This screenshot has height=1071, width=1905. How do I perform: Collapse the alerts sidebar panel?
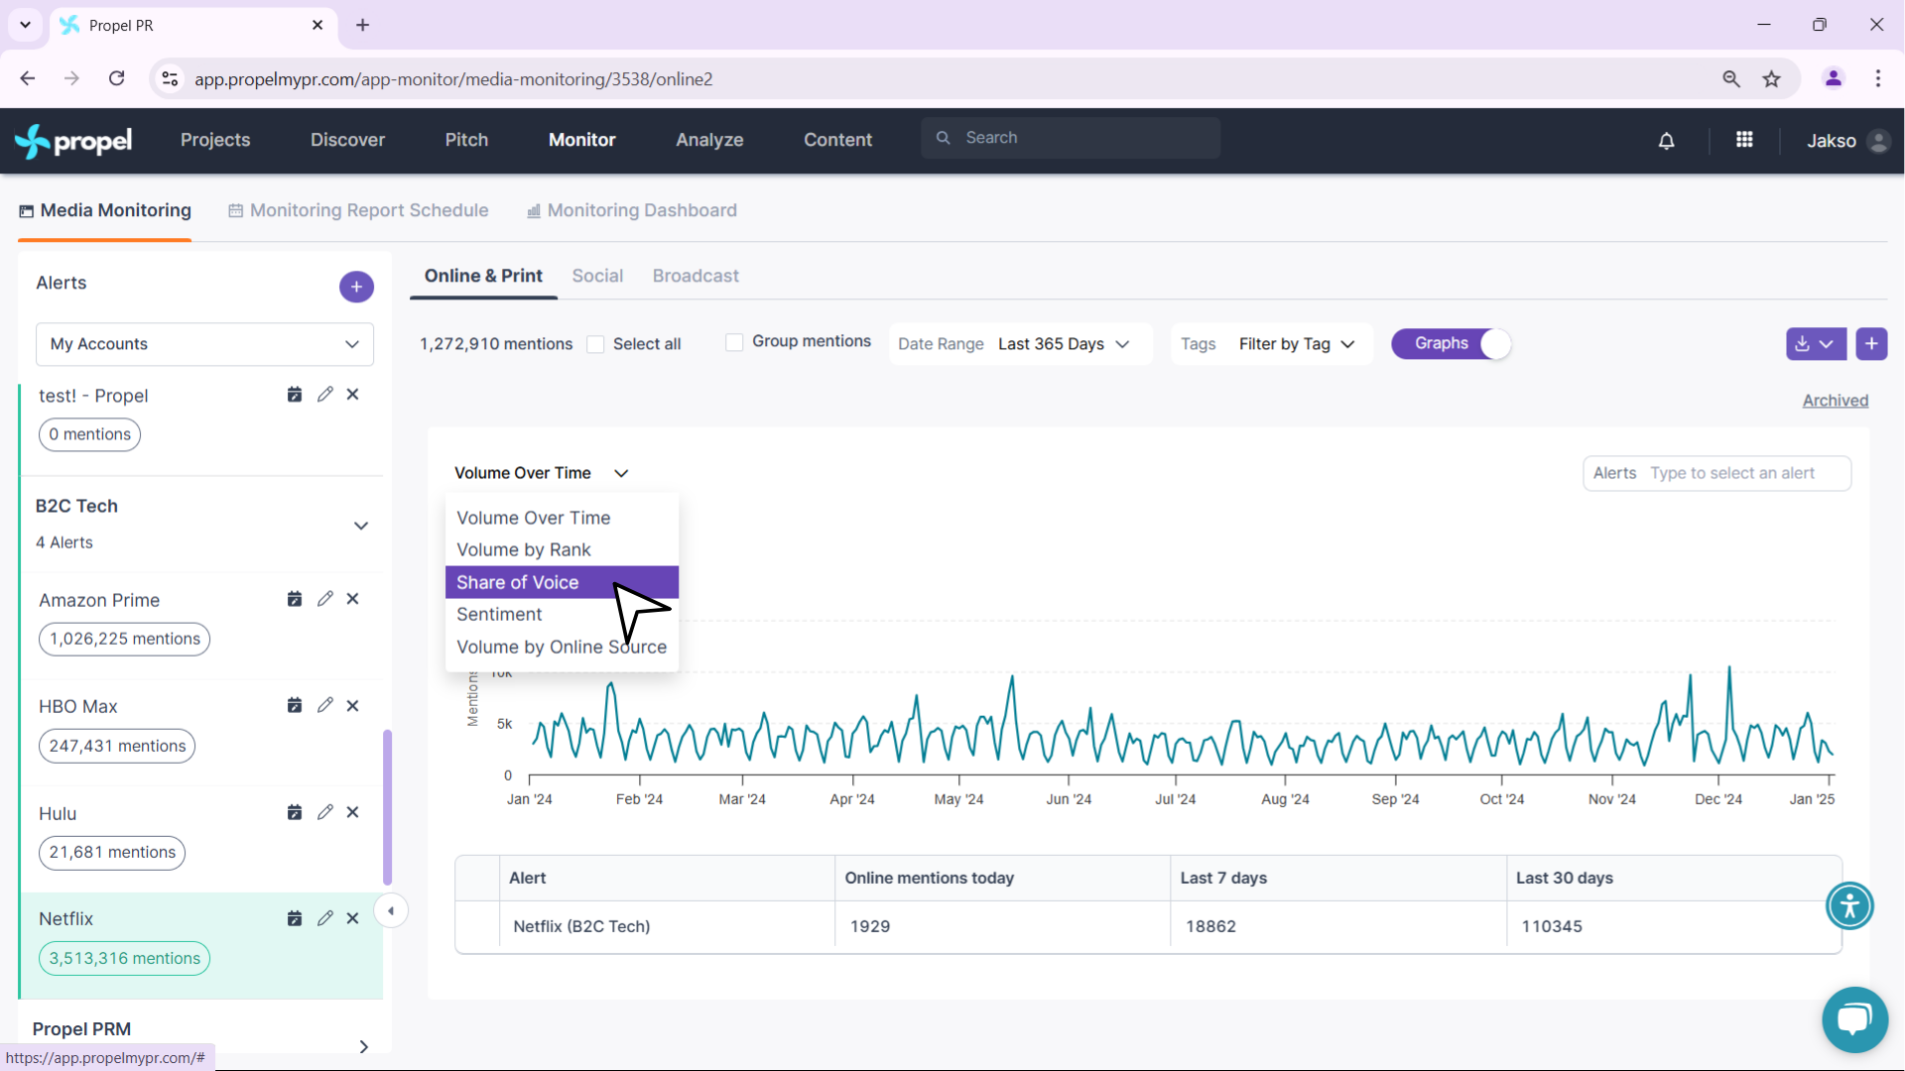click(391, 911)
